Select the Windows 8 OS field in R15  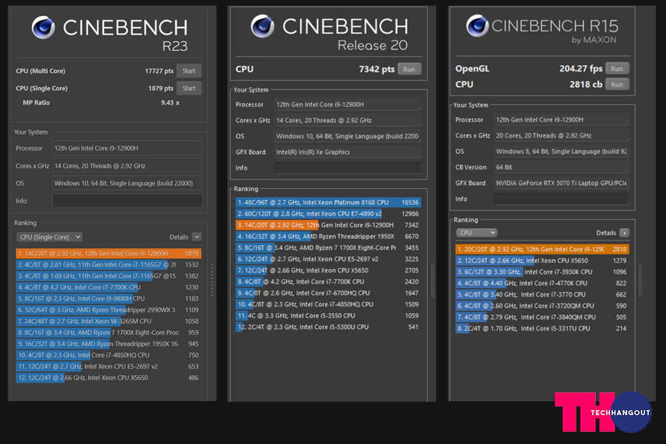tap(561, 152)
